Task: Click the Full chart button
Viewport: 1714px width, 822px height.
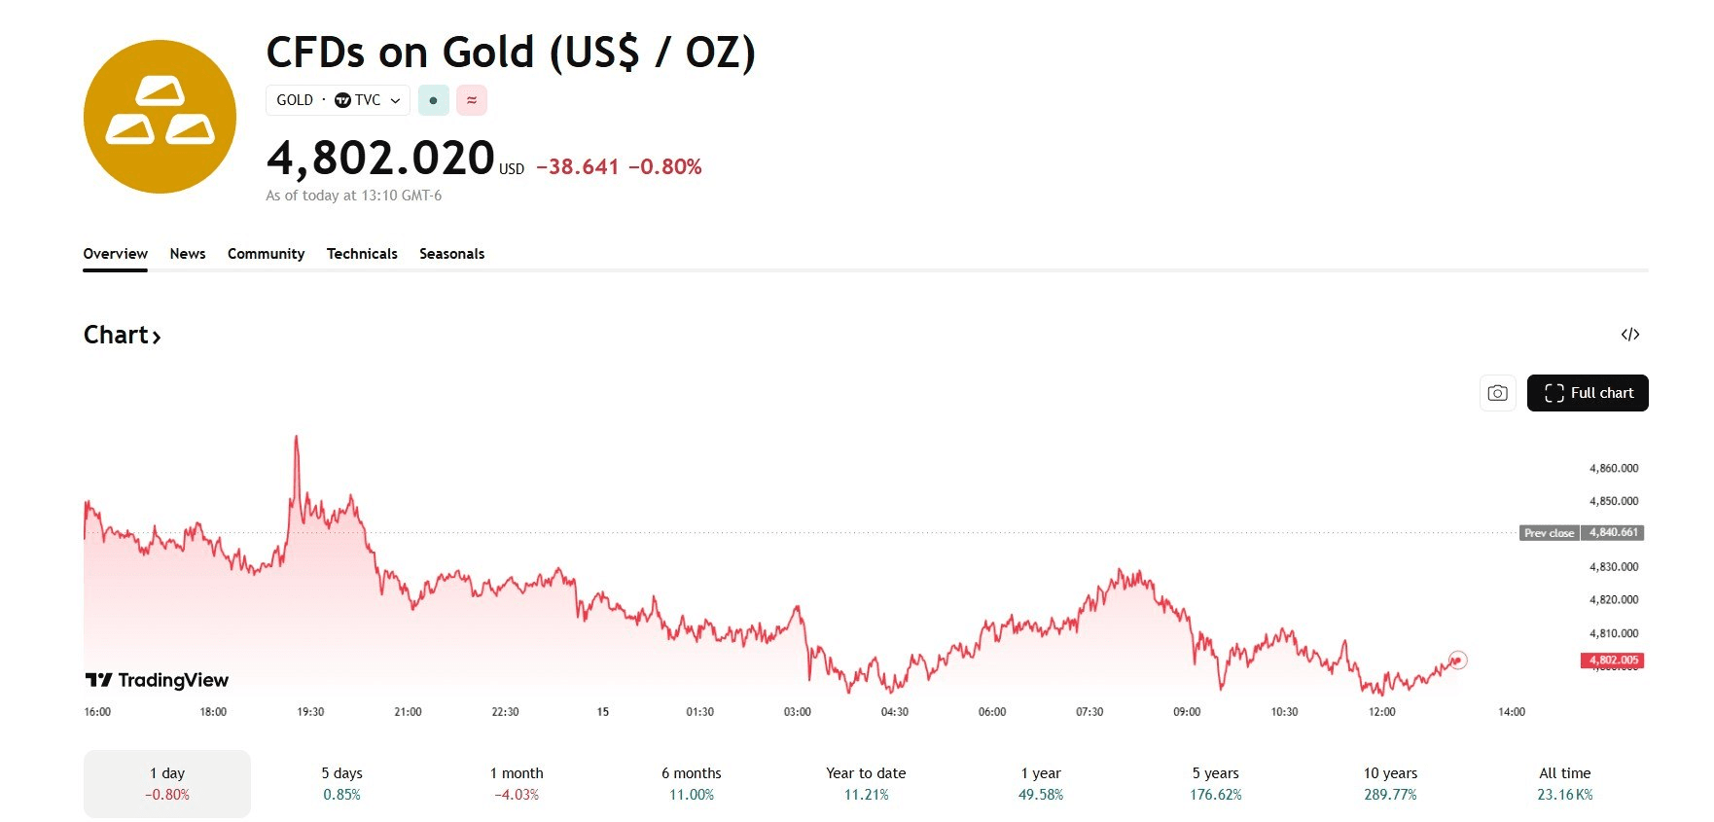Action: point(1588,393)
